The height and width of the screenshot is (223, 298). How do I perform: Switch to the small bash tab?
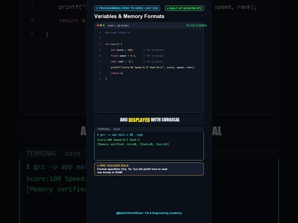tap(117, 129)
